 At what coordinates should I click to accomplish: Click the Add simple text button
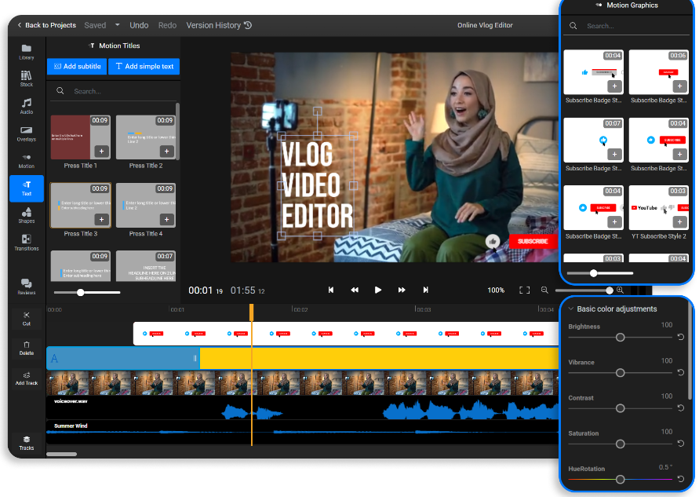click(x=144, y=67)
